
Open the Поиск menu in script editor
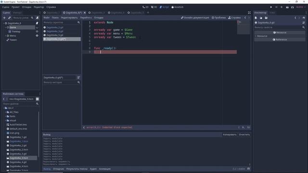[x=55, y=18]
